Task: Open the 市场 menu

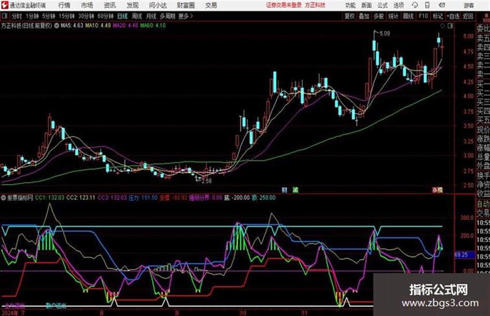Action: click(x=87, y=5)
